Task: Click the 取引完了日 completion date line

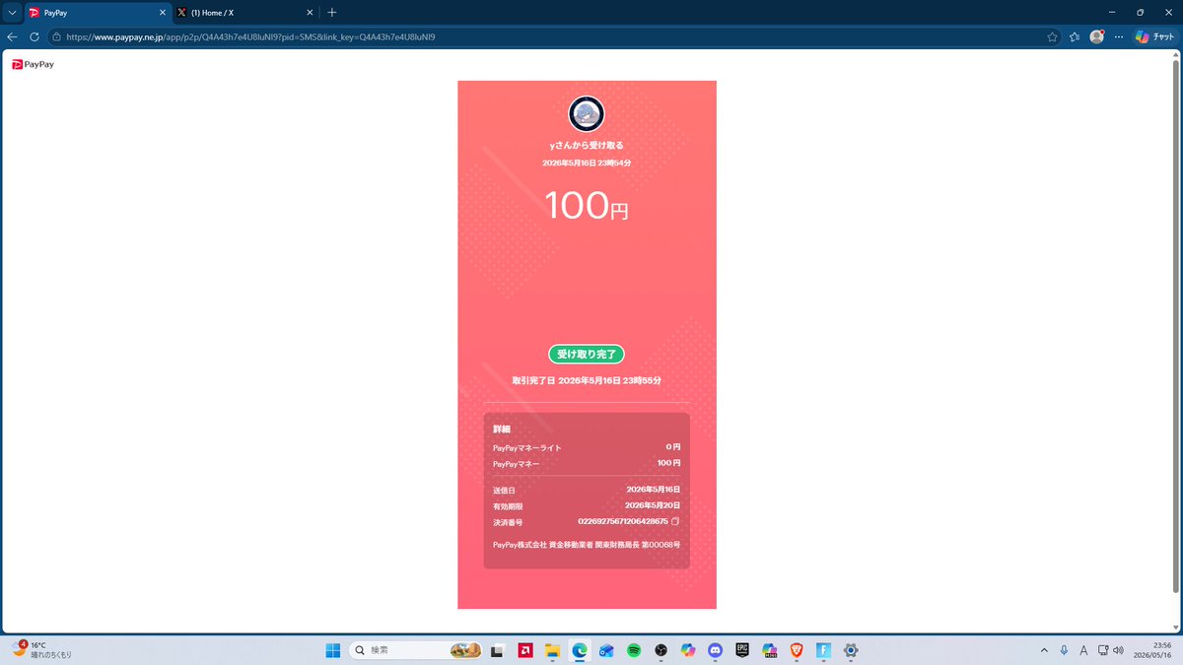Action: (587, 380)
